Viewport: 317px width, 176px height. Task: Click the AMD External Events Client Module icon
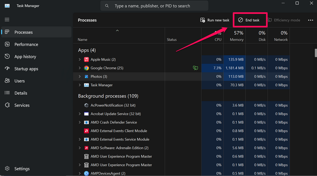click(x=86, y=131)
